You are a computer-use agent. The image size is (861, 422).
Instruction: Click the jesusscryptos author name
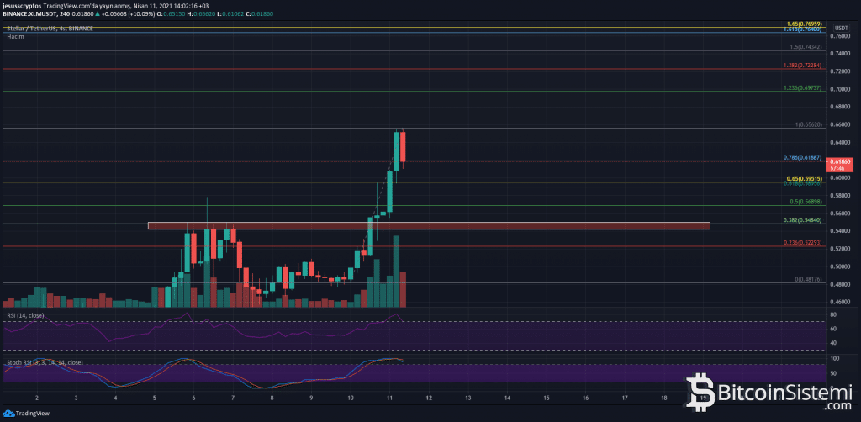pyautogui.click(x=21, y=4)
